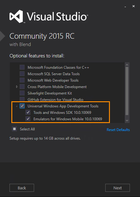Screen dimensions: 140x197
Task: Click the features list scrollbar thumb
Action: (127, 91)
